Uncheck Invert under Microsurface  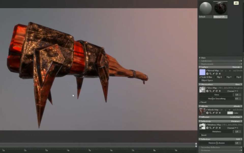point(200,102)
